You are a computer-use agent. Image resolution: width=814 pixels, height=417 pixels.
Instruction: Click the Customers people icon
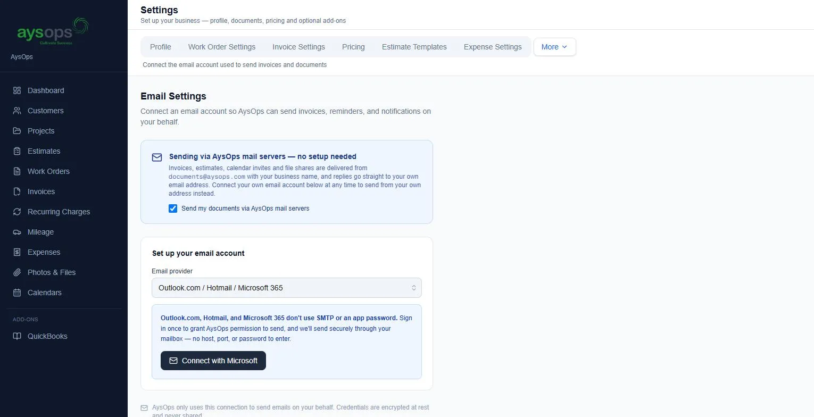point(17,111)
